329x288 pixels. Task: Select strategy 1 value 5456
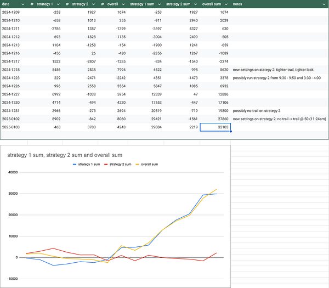coord(56,70)
